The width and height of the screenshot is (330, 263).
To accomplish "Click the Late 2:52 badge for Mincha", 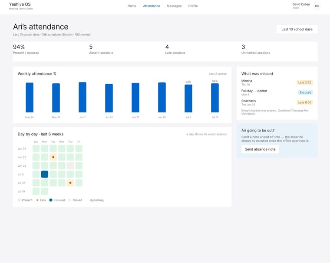I will pos(304,82).
